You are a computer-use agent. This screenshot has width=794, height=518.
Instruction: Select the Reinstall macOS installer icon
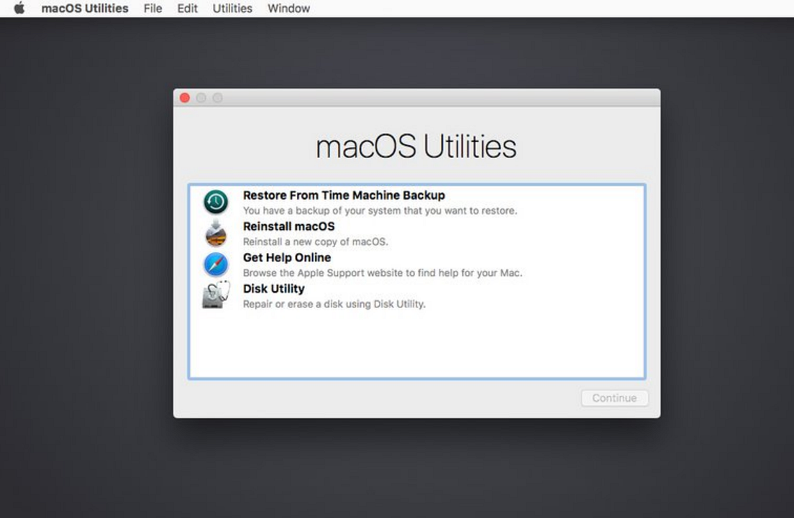coord(215,232)
